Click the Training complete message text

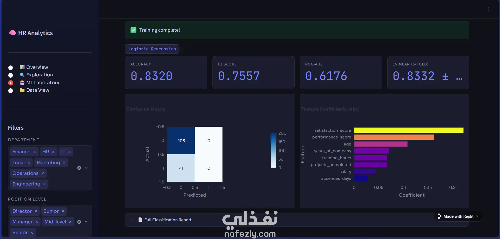pyautogui.click(x=159, y=30)
